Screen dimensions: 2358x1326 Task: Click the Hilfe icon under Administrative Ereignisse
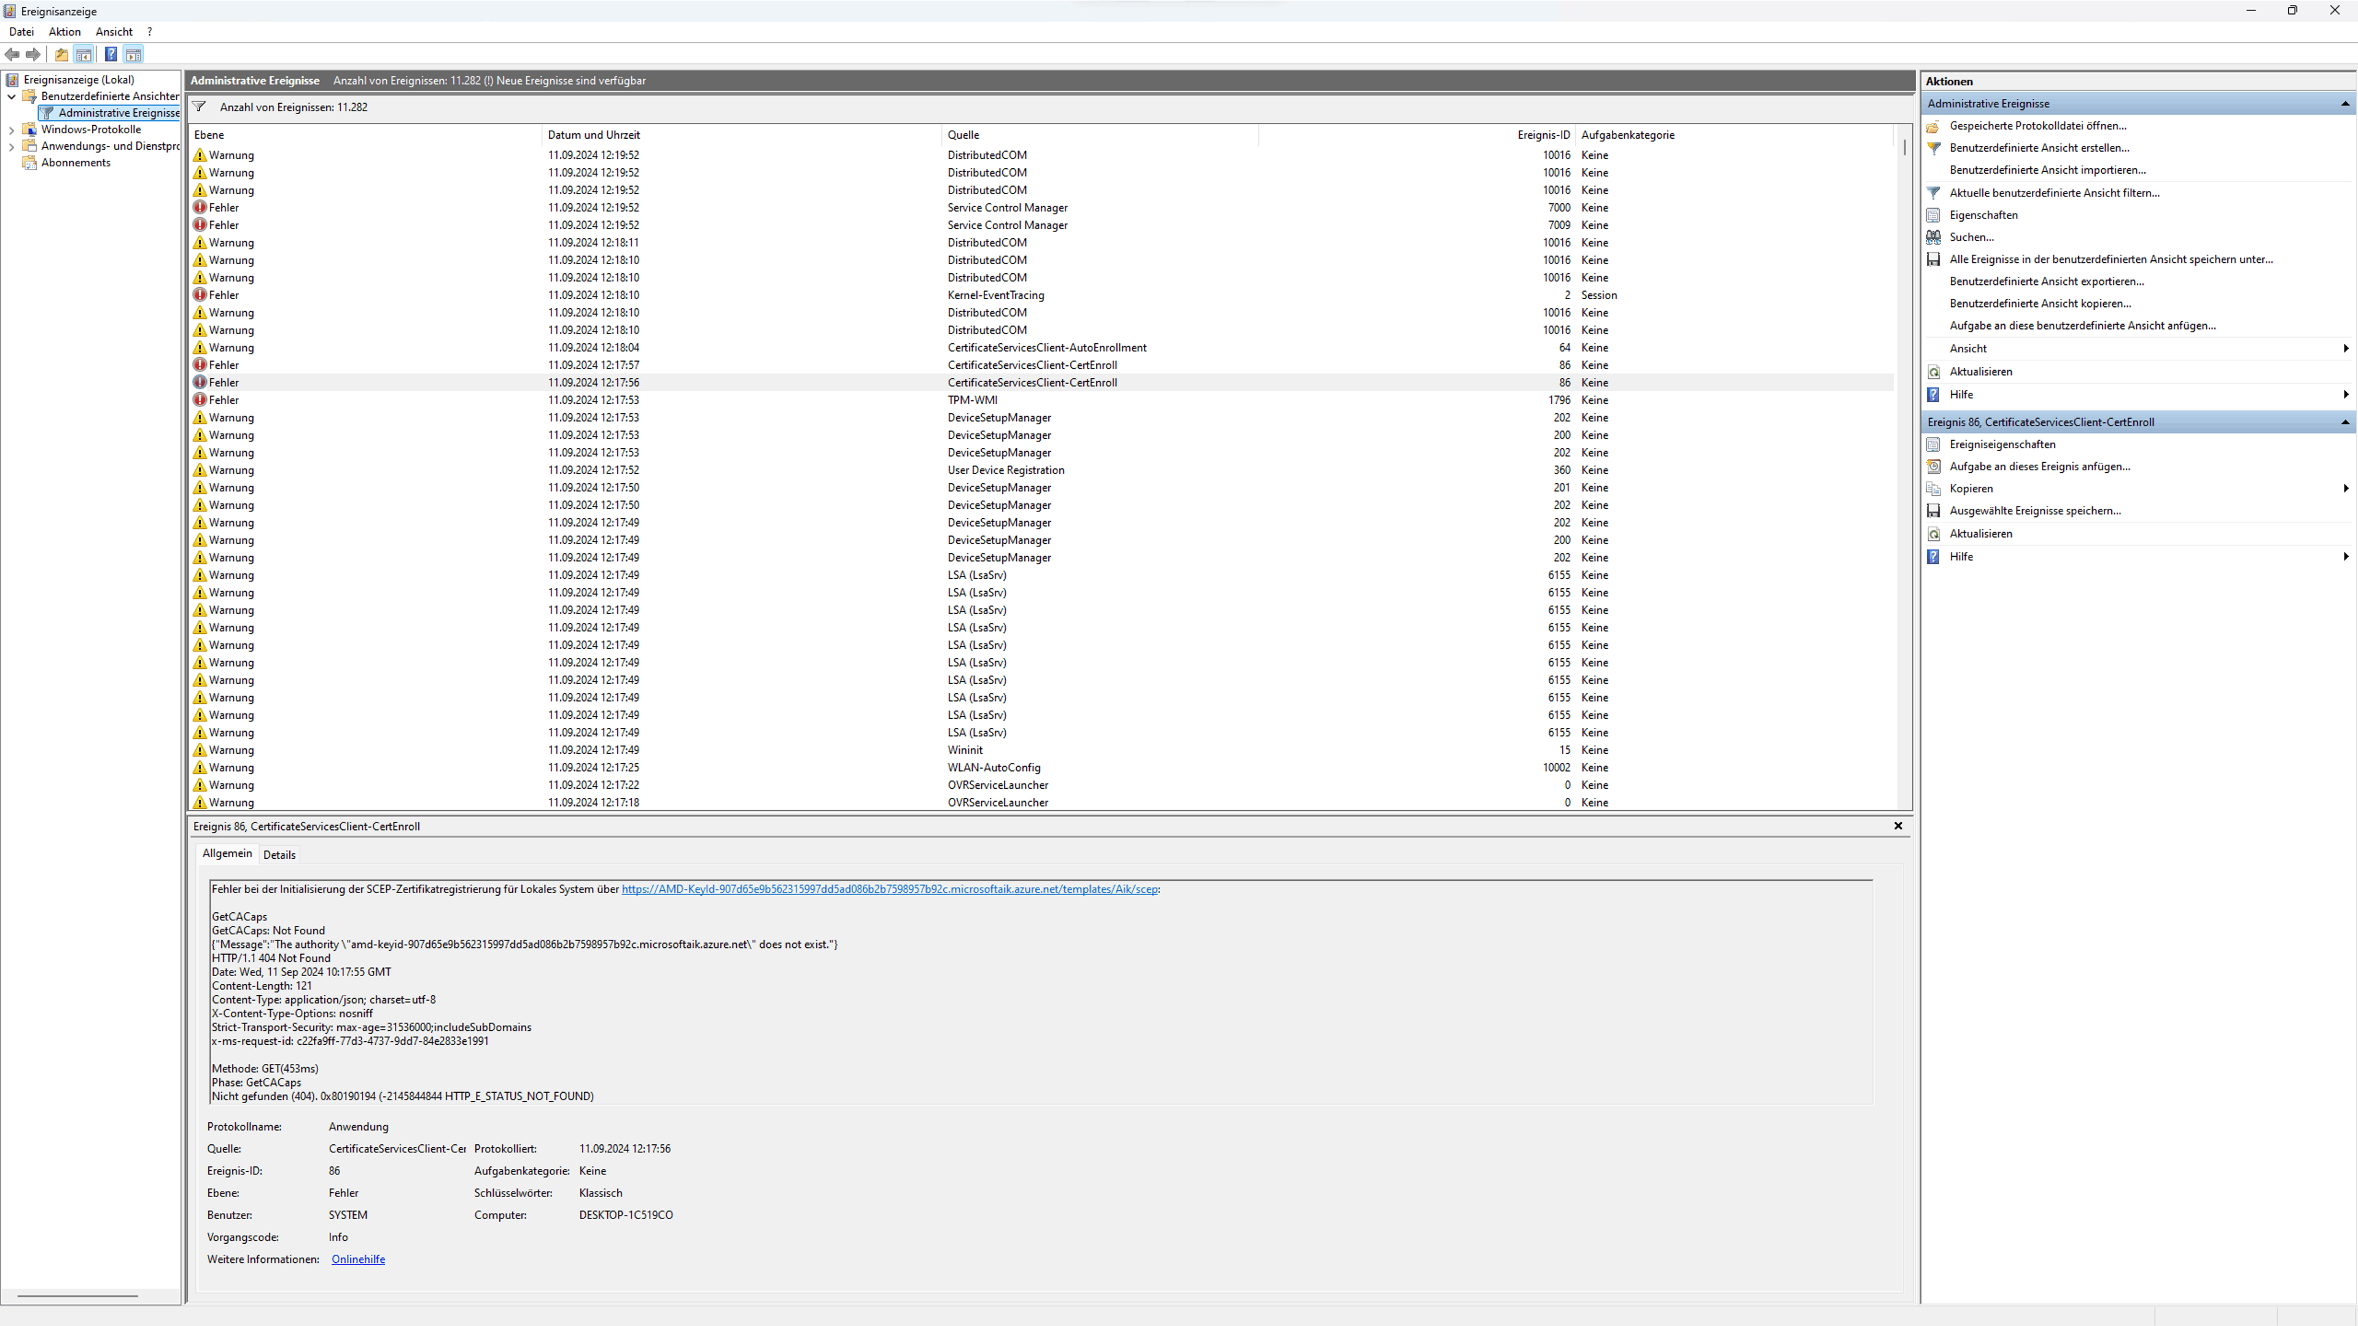[x=1933, y=394]
